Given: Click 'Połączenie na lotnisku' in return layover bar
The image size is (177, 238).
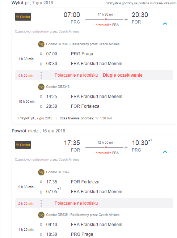Looking at the screenshot, I should point(76,203).
